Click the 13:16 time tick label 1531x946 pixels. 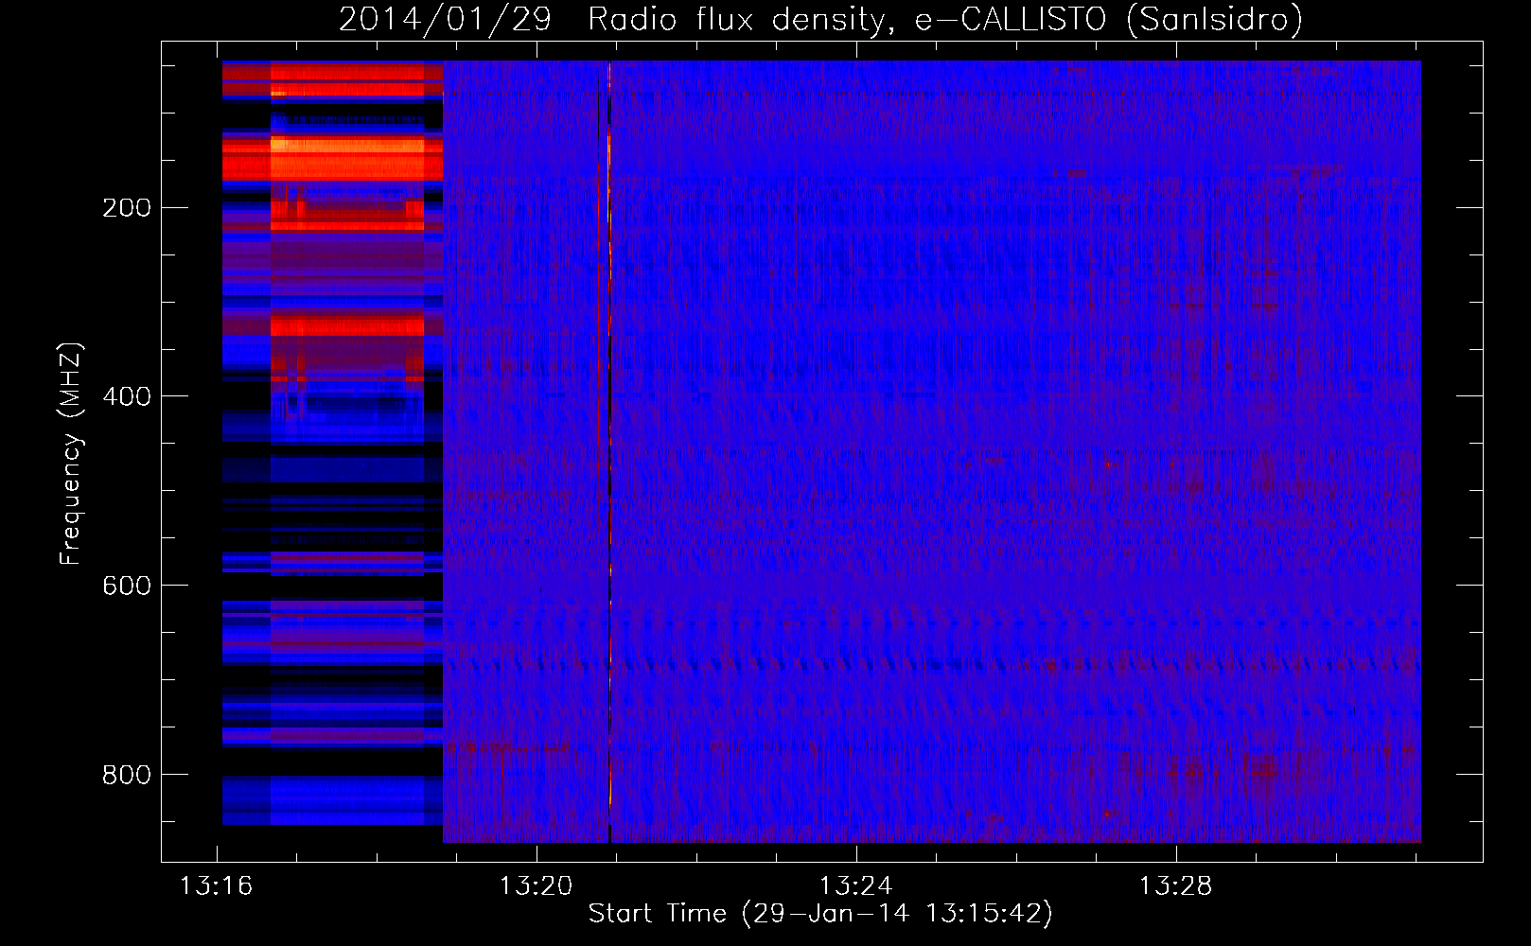pyautogui.click(x=217, y=886)
